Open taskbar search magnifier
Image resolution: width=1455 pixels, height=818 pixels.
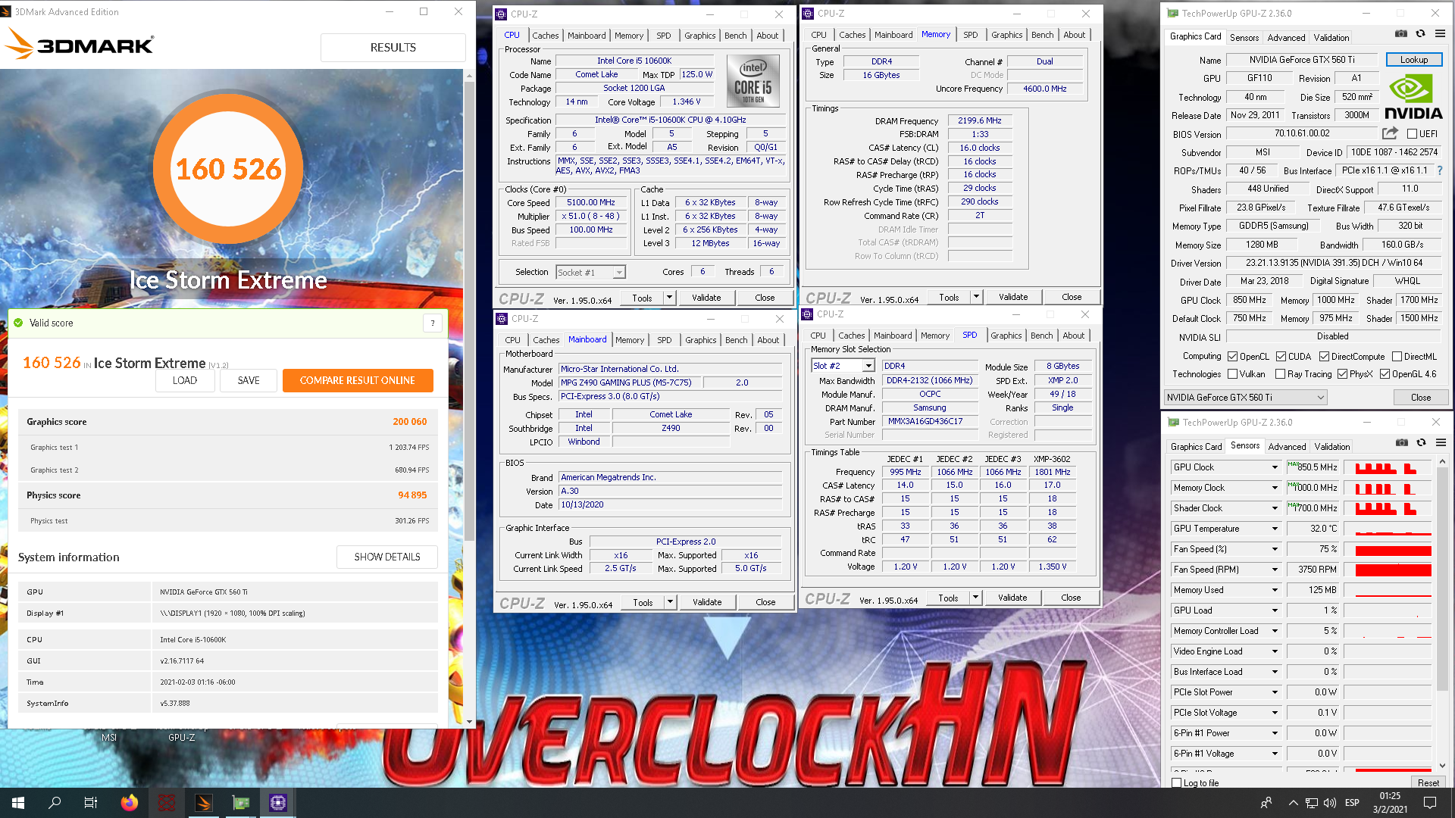(x=55, y=803)
